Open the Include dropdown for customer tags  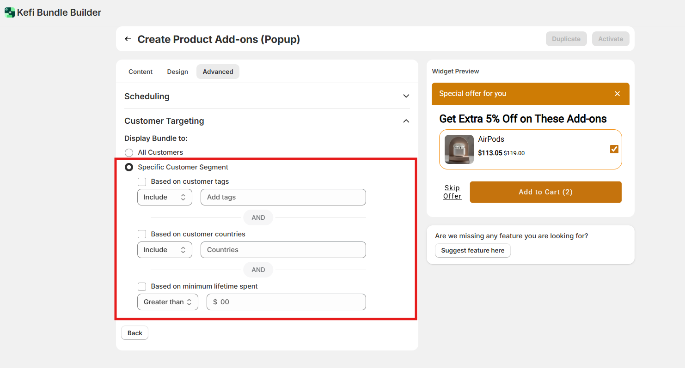click(x=165, y=197)
